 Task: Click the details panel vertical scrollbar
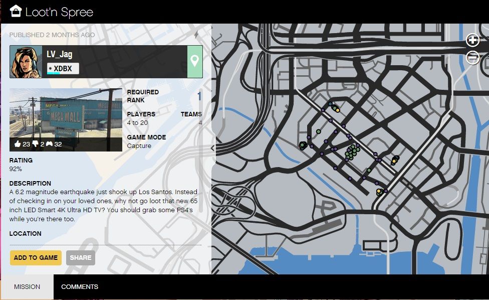(x=200, y=151)
